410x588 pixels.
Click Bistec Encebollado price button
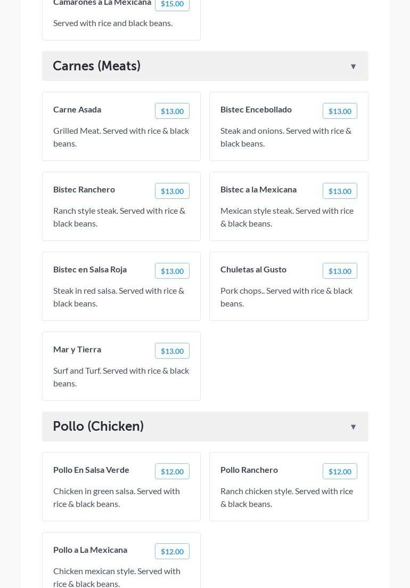[x=340, y=111]
